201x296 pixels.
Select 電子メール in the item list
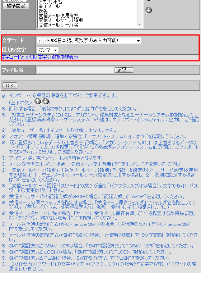49,6
